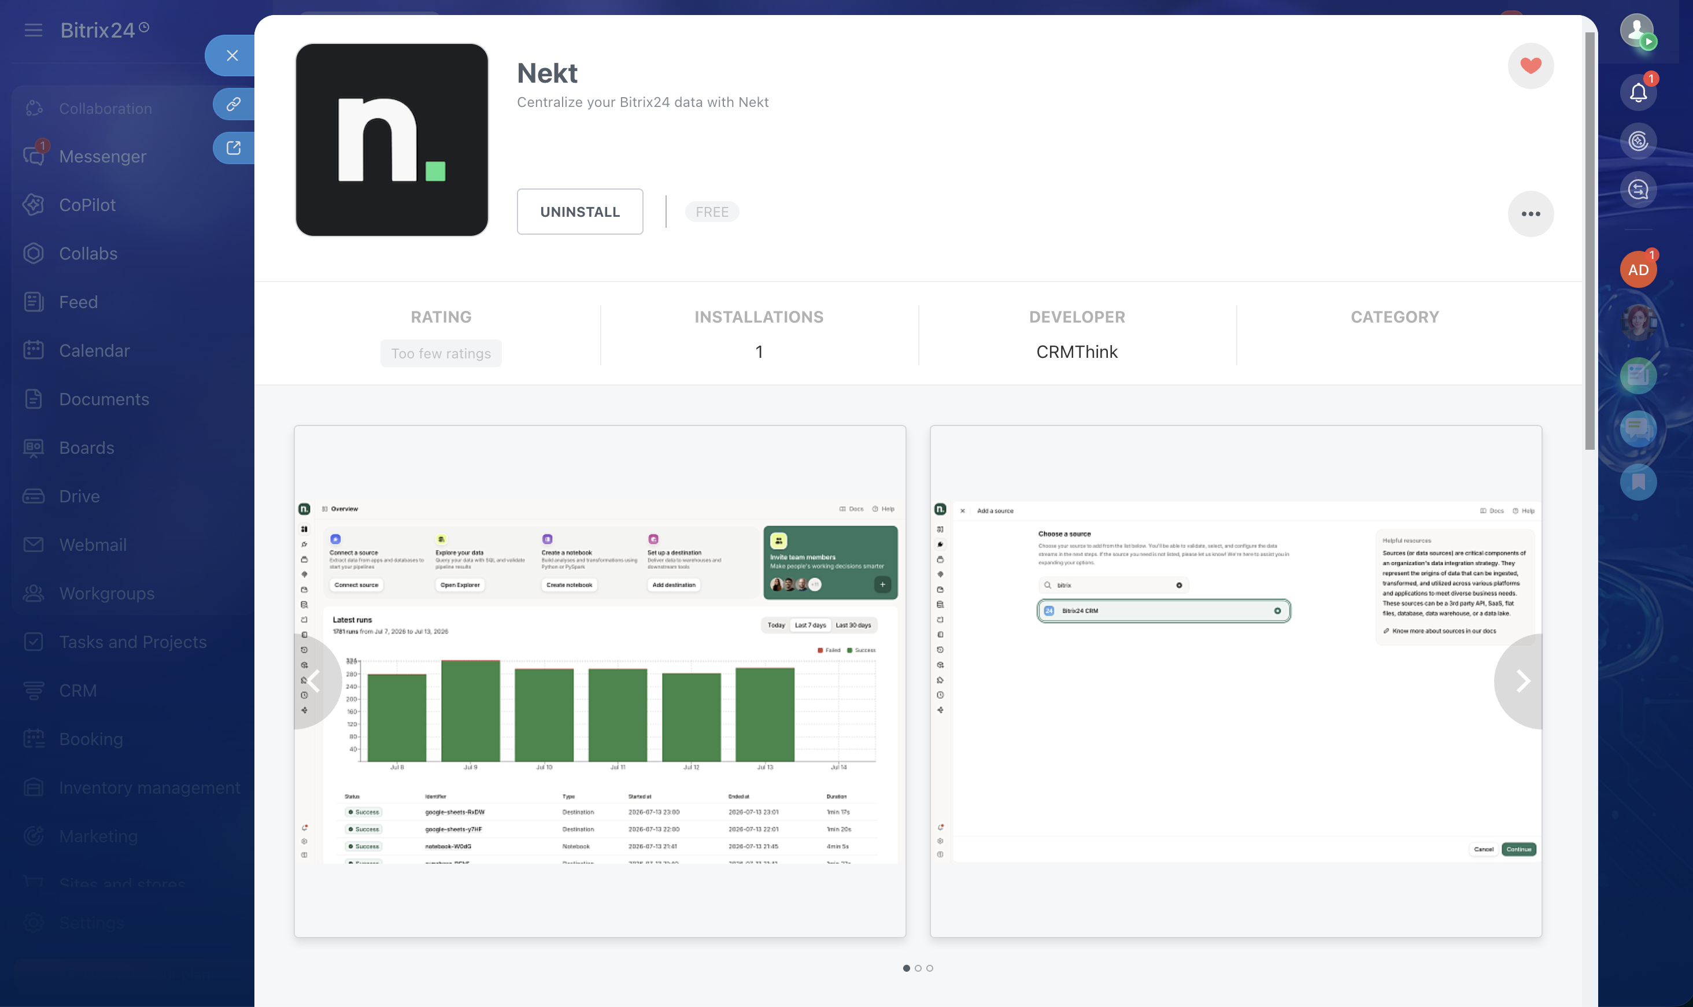Image resolution: width=1693 pixels, height=1007 pixels.
Task: Open the Overview dashboard screenshot
Action: [x=600, y=682]
